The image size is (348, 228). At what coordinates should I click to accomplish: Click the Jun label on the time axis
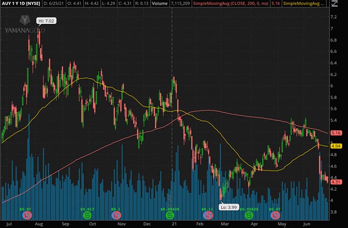(307, 224)
